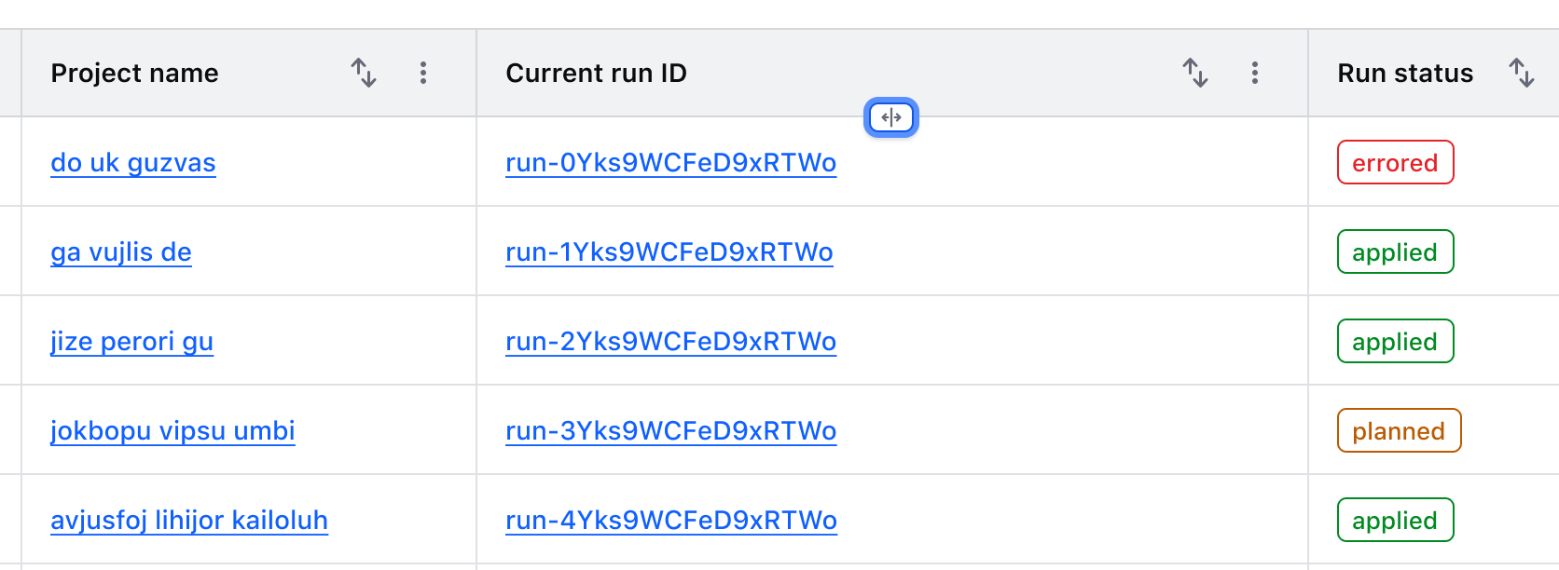Open the jize perori gu project

pyautogui.click(x=131, y=342)
